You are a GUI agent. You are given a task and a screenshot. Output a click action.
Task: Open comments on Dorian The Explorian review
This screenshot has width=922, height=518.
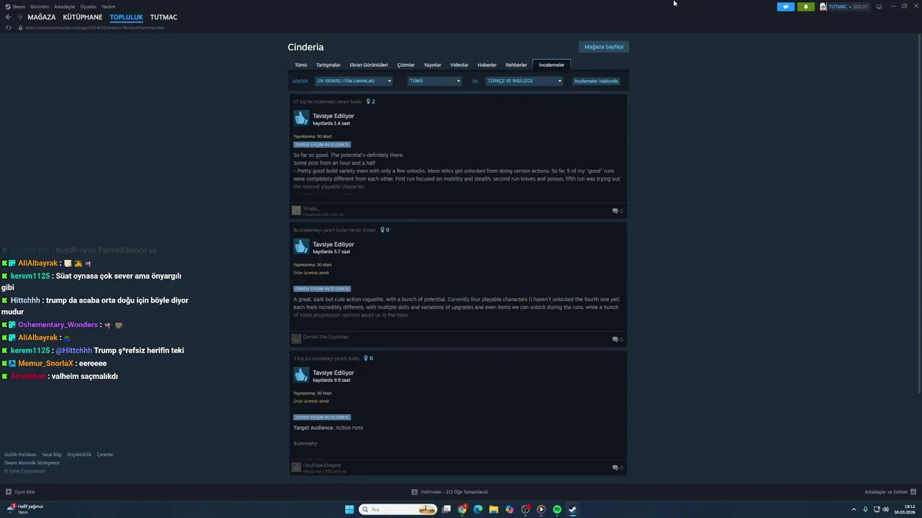[617, 339]
